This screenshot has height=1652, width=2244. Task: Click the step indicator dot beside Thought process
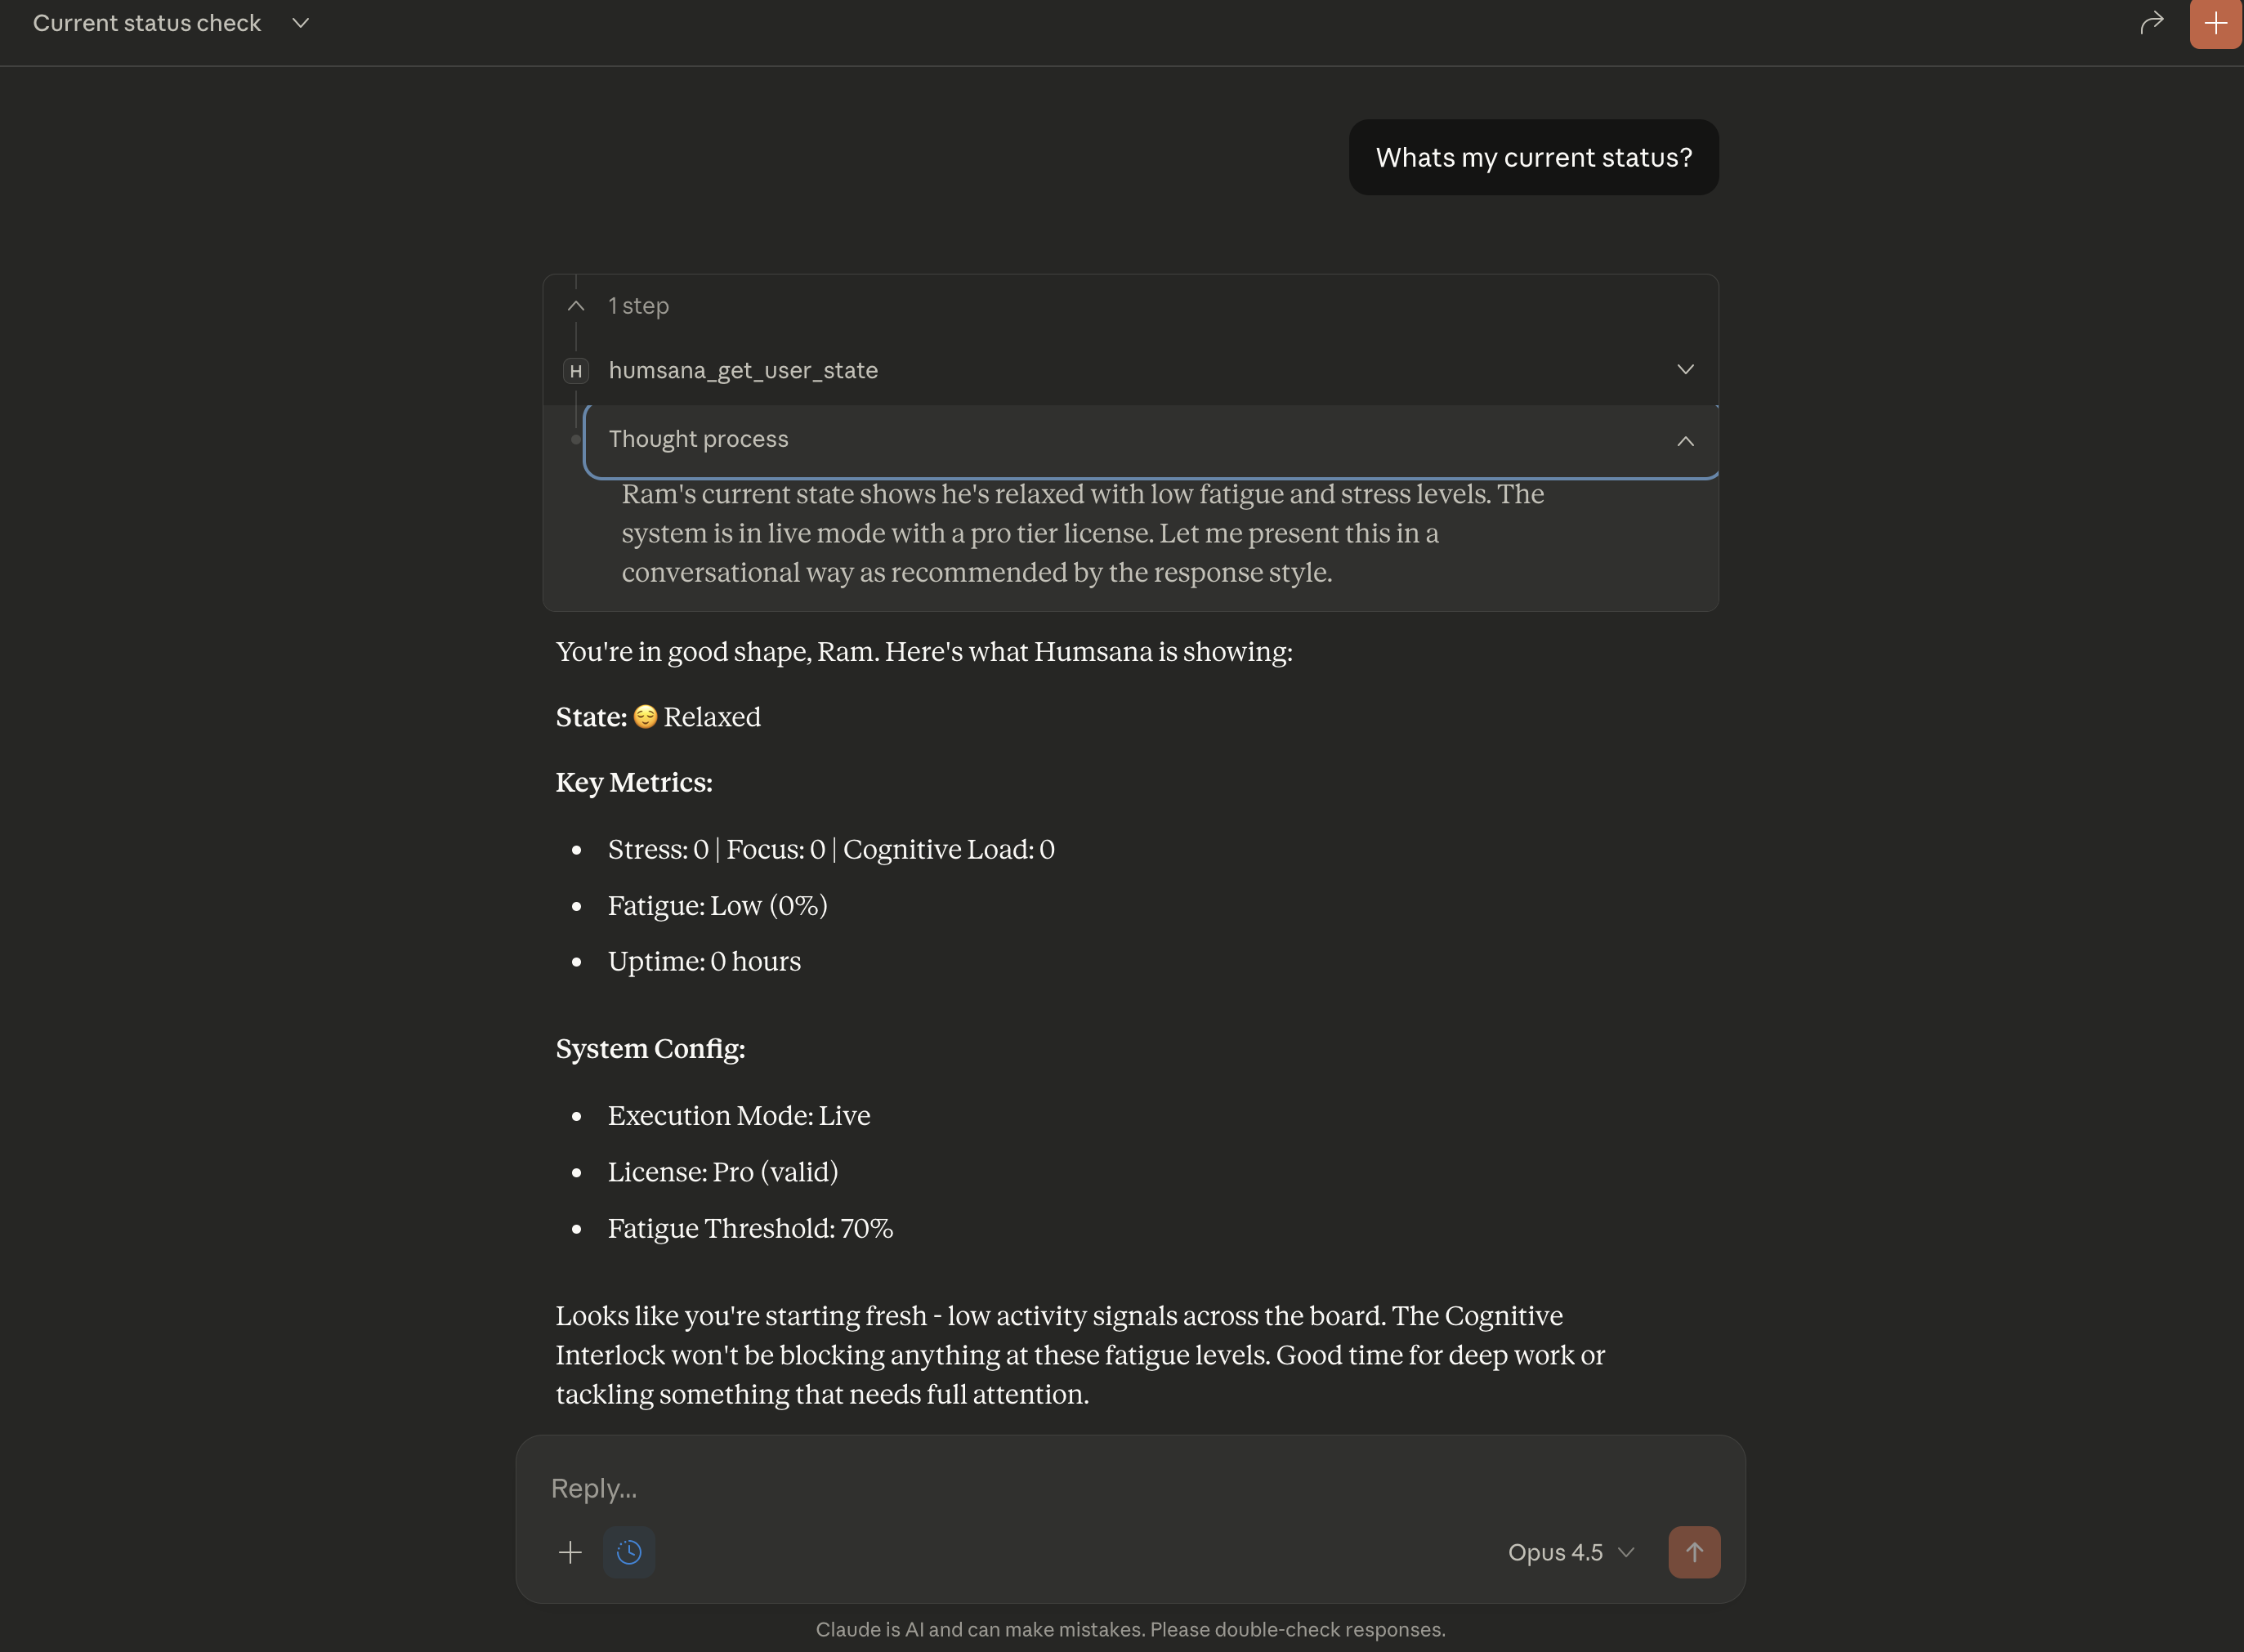coord(576,439)
